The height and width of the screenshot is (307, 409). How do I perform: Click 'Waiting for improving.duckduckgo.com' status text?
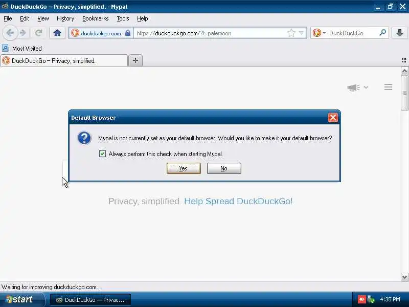50,287
